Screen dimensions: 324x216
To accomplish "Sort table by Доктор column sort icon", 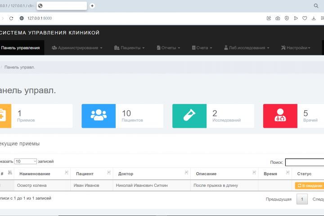I will tap(186, 172).
